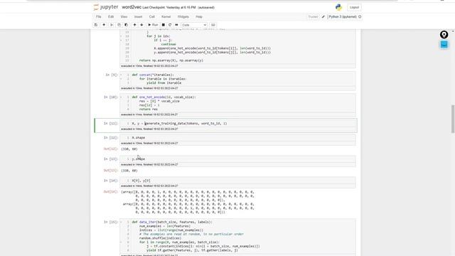Image resolution: width=455 pixels, height=256 pixels.
Task: Move the selected cell down
Action: tap(141, 25)
